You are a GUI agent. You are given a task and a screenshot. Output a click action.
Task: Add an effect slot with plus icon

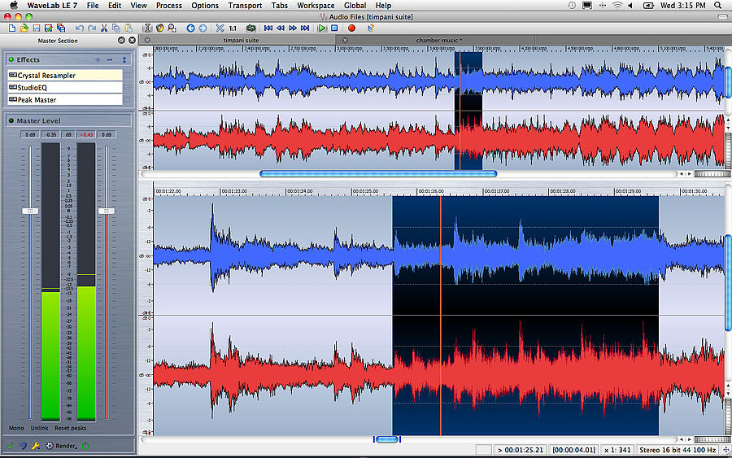[x=98, y=59]
